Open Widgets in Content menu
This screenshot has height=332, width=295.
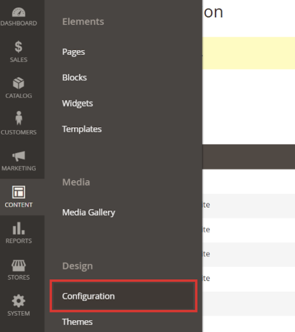coord(77,103)
